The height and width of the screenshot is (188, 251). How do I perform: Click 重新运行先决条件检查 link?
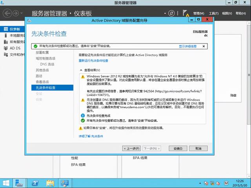tap(93, 61)
